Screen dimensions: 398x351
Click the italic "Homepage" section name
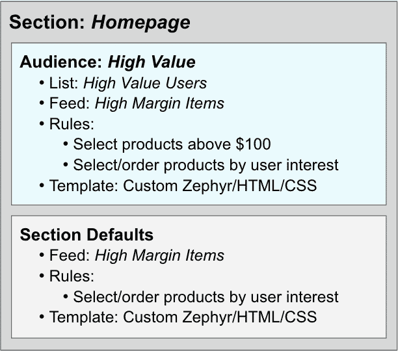tap(140, 22)
